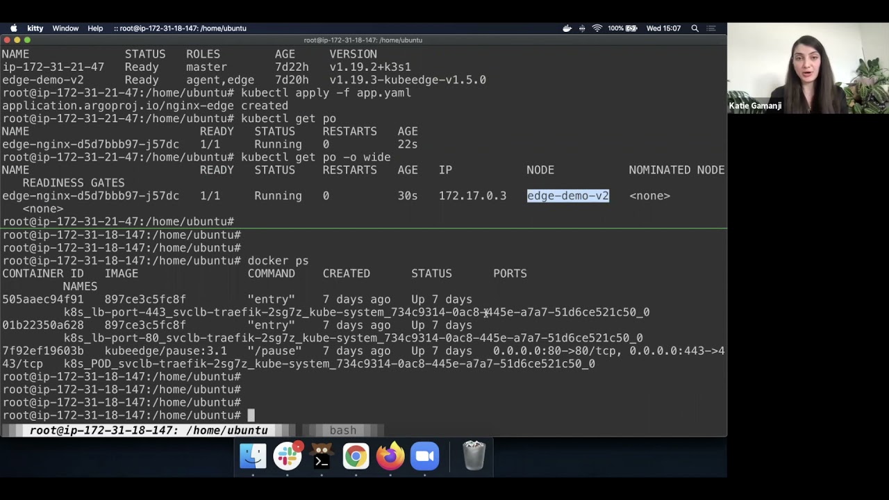Click the kitty terminal dock icon
The width and height of the screenshot is (889, 500).
click(321, 456)
